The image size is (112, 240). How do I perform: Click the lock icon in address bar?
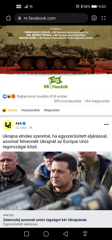click(x=19, y=18)
